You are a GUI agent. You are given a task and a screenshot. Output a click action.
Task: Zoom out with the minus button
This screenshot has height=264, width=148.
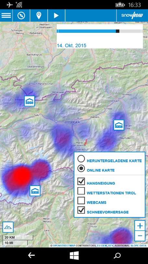pyautogui.click(x=140, y=236)
